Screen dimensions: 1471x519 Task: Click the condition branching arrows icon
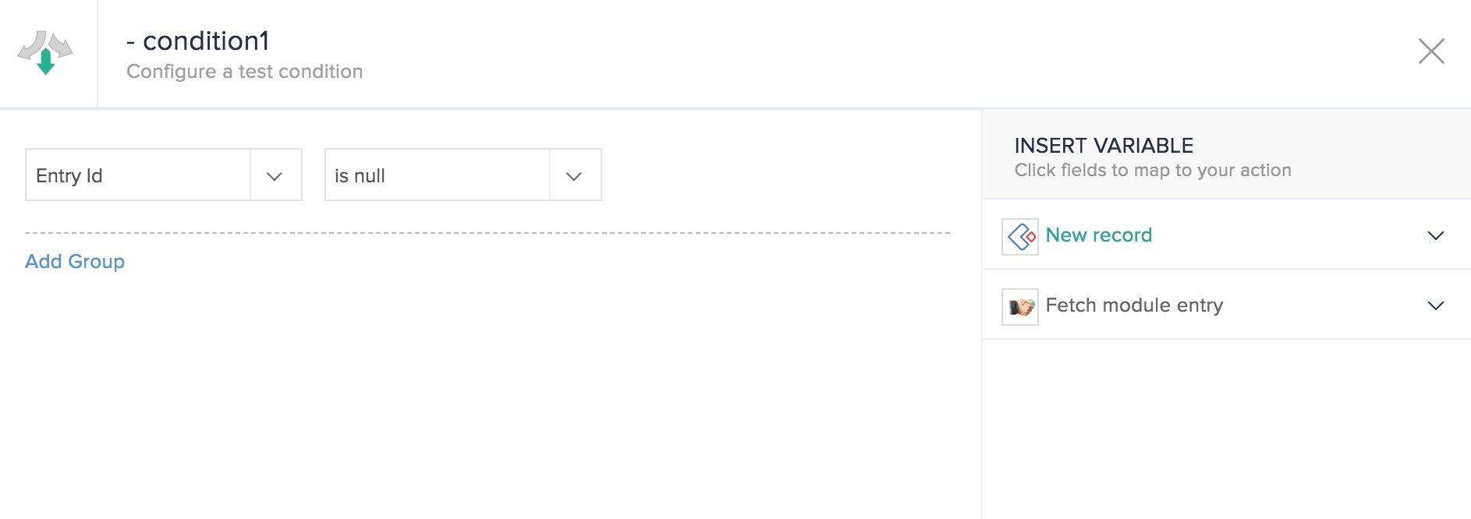[x=45, y=53]
